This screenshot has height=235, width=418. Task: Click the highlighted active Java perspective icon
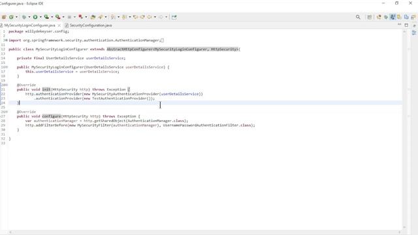pos(393,17)
